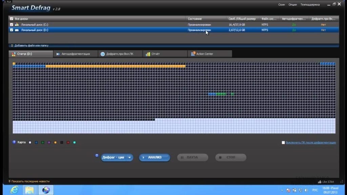This screenshot has width=347, height=195.
Task: Open the Опции menu
Action: 292,5
